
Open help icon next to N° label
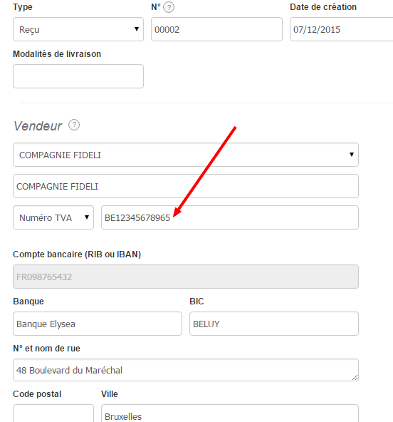click(169, 7)
